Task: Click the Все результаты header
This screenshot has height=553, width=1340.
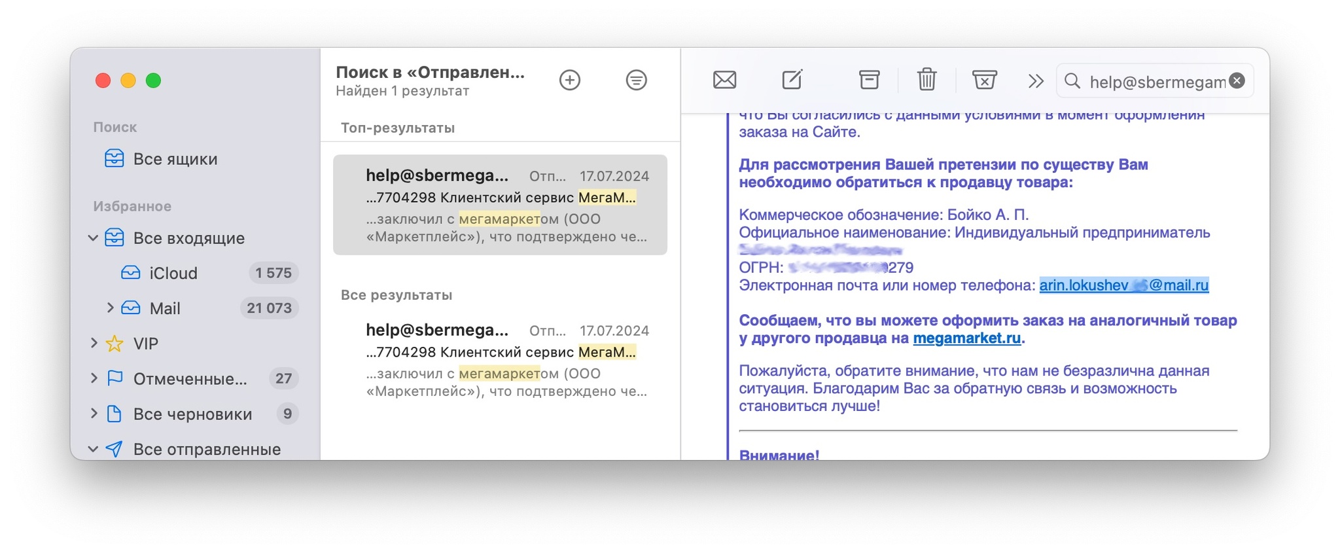Action: (x=396, y=295)
